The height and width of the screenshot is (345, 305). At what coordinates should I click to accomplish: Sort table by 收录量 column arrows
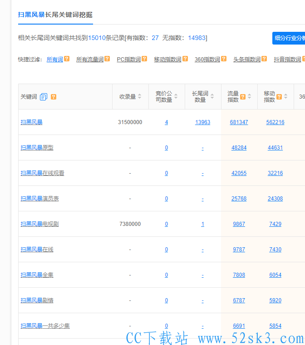pyautogui.click(x=139, y=96)
